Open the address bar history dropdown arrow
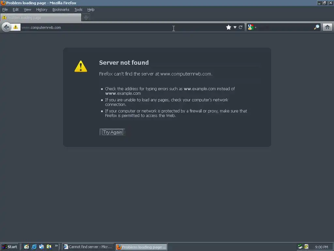The width and height of the screenshot is (334, 251). click(235, 27)
